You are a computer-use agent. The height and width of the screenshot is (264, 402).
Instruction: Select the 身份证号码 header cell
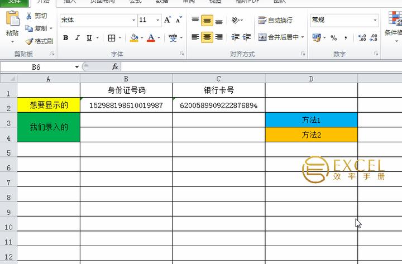point(126,90)
